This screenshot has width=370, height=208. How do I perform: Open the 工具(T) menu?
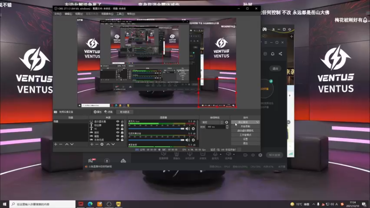pyautogui.click(x=120, y=14)
